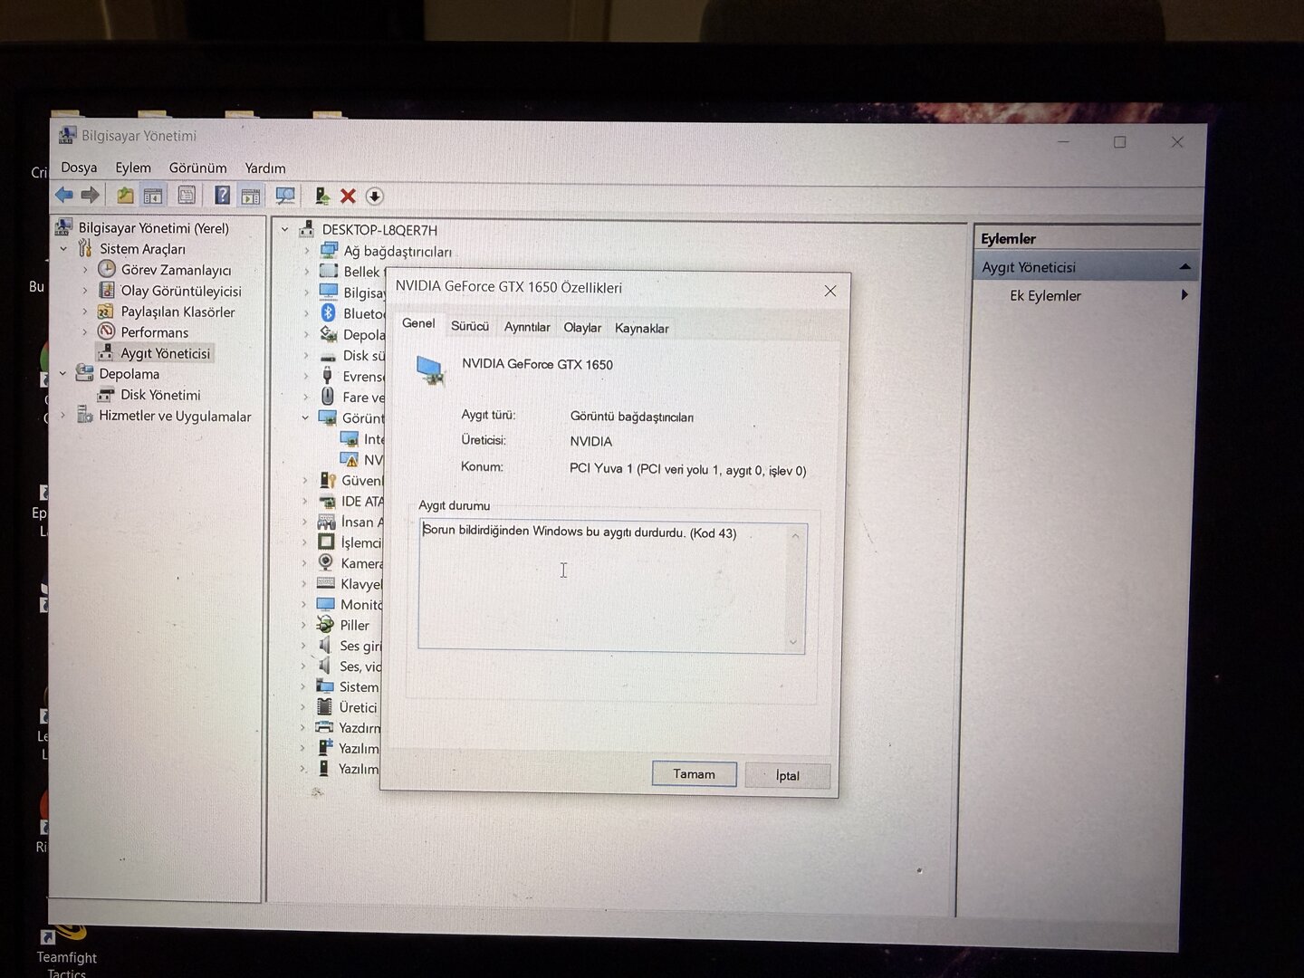The height and width of the screenshot is (978, 1304).
Task: Select the Sistem Araçları label in the tree
Action: [143, 249]
